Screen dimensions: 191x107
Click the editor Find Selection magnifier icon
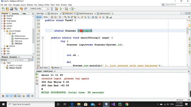click(65, 17)
